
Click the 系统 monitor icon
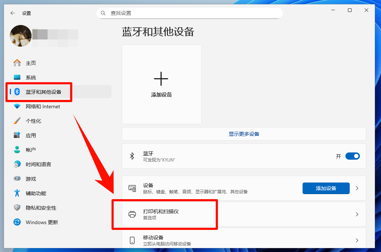[17, 77]
